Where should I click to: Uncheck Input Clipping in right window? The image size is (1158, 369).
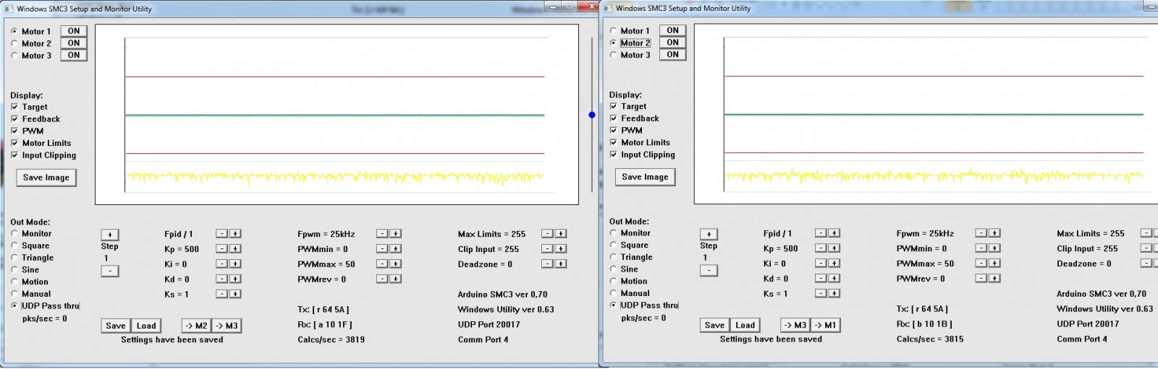tap(614, 155)
